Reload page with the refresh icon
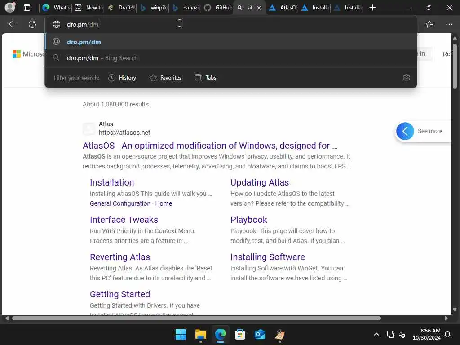Screen dimensions: 460x345 pos(32,24)
